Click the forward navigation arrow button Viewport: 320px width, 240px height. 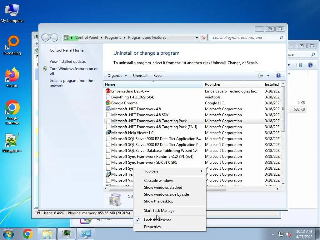pyautogui.click(x=54, y=37)
